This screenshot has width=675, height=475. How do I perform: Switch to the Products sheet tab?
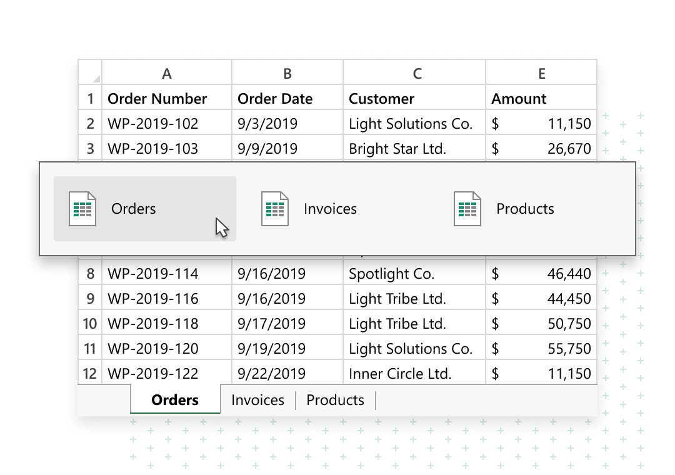click(335, 399)
